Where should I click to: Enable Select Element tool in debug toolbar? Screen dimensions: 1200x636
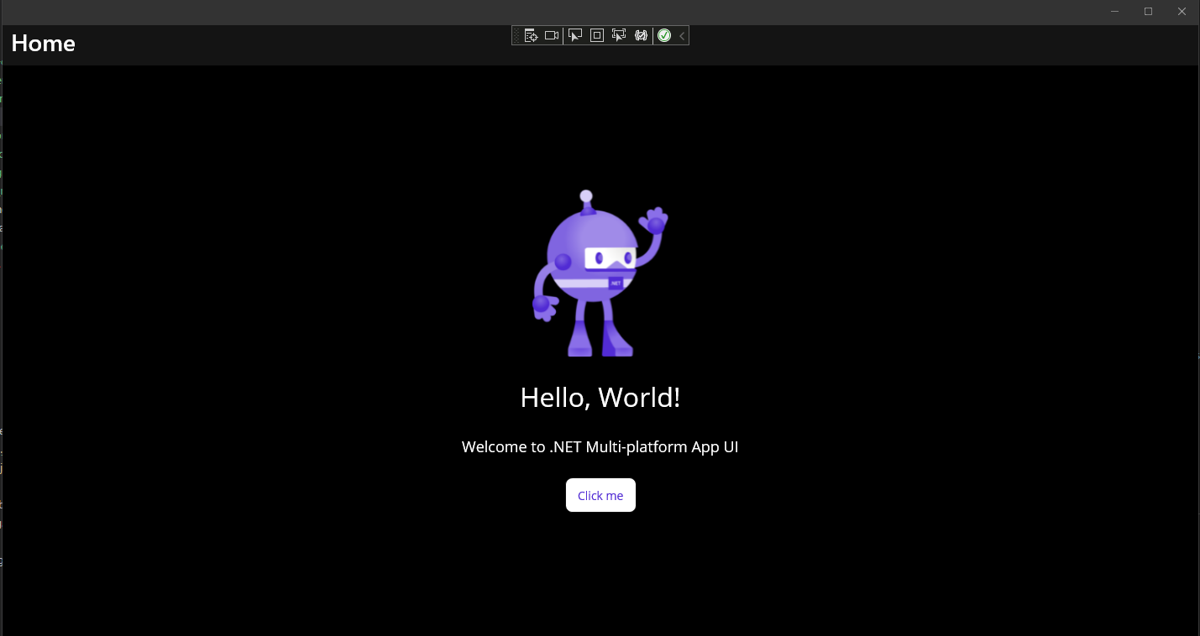point(575,35)
